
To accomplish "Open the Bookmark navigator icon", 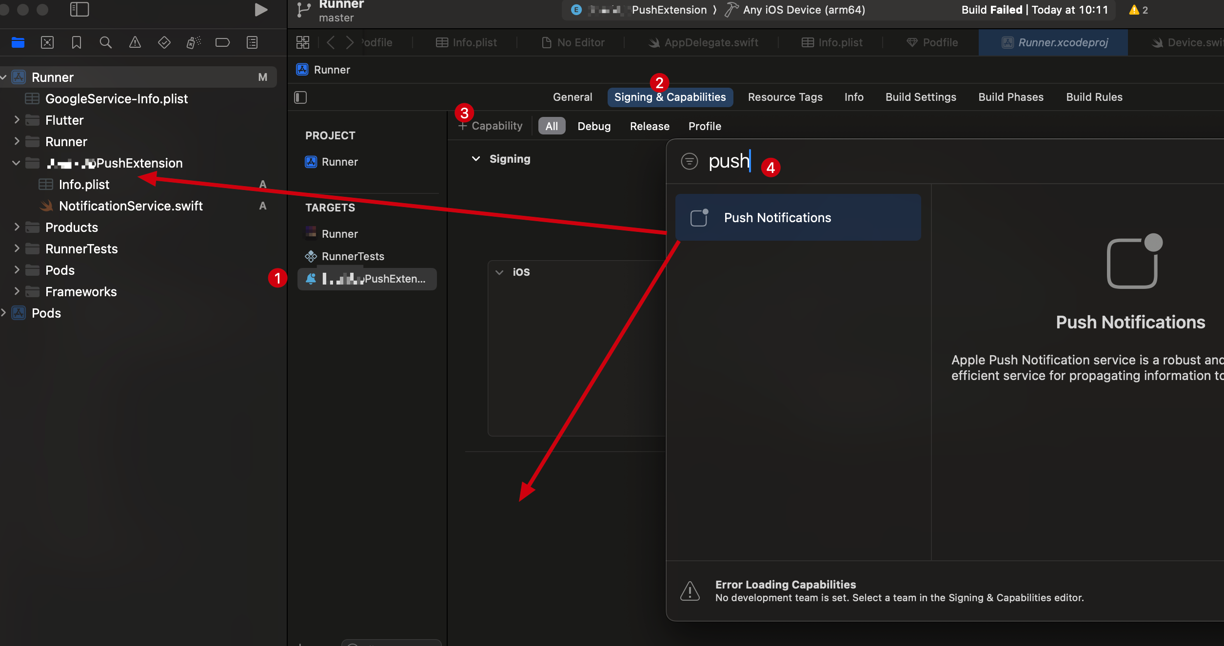I will point(77,42).
